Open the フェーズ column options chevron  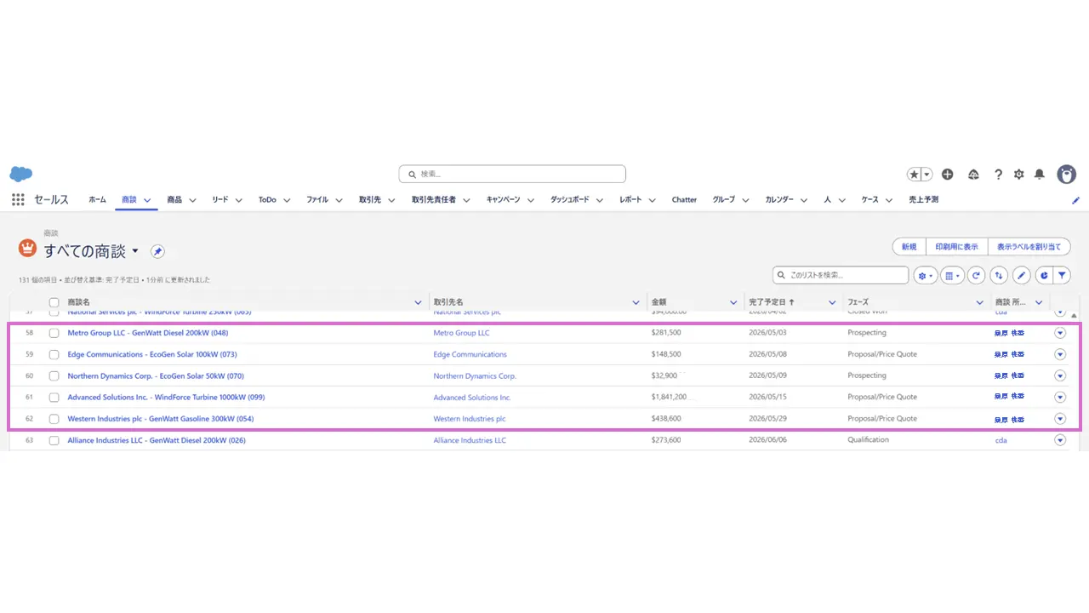(x=979, y=302)
